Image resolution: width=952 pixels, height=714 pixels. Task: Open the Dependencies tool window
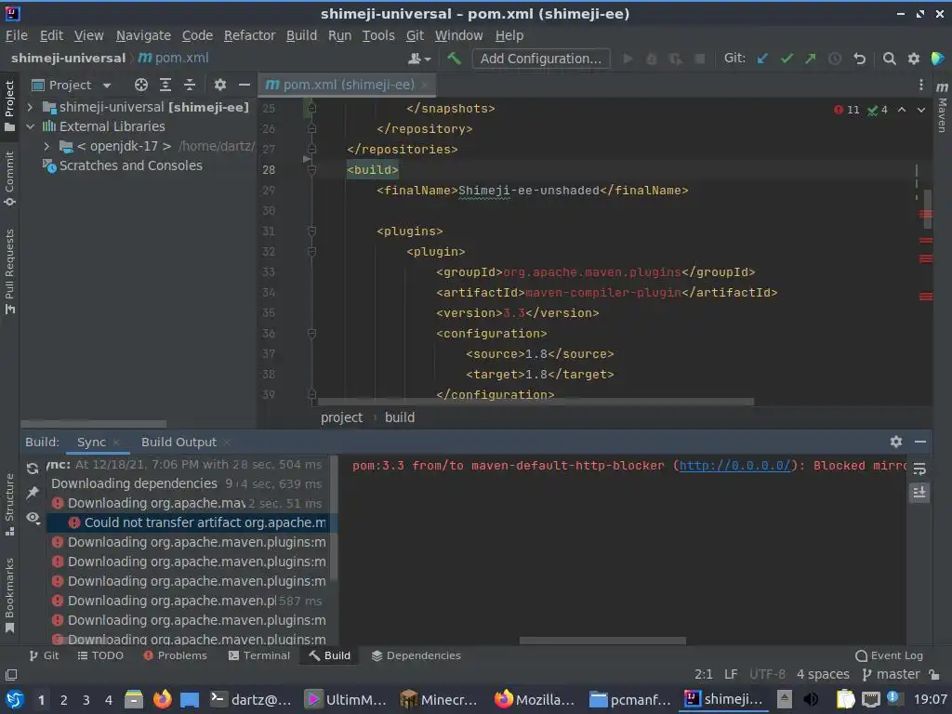(416, 655)
